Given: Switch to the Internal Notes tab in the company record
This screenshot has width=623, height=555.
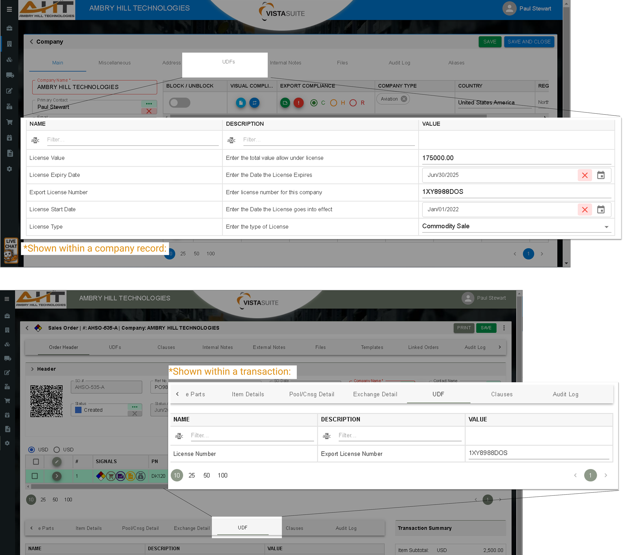Looking at the screenshot, I should point(285,63).
